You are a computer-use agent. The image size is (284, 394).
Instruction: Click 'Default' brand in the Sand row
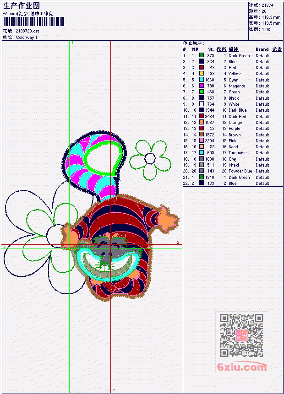tap(262, 147)
